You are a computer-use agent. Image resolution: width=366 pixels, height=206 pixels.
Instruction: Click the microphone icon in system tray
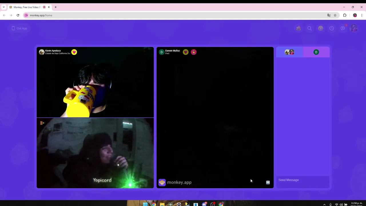pos(331,205)
